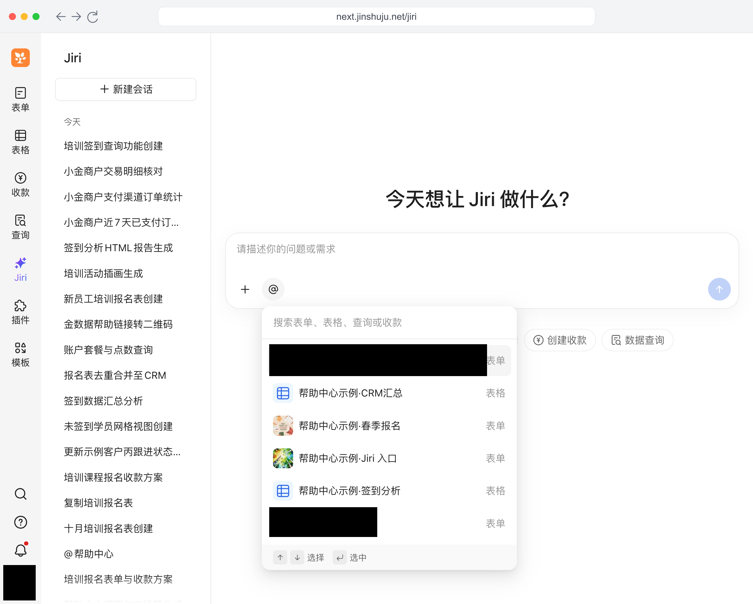Click the blue send arrow button
753x604 pixels.
[719, 289]
